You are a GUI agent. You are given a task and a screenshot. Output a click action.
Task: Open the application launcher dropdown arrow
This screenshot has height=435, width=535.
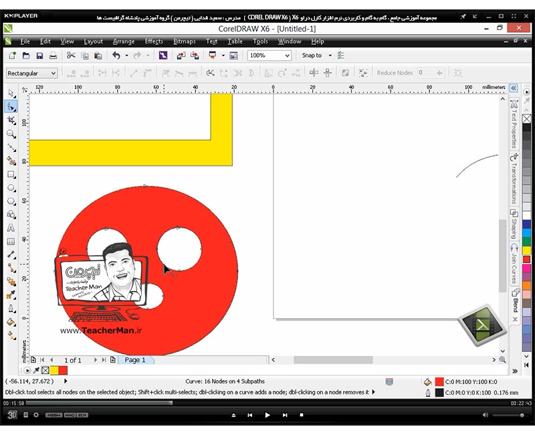click(223, 56)
